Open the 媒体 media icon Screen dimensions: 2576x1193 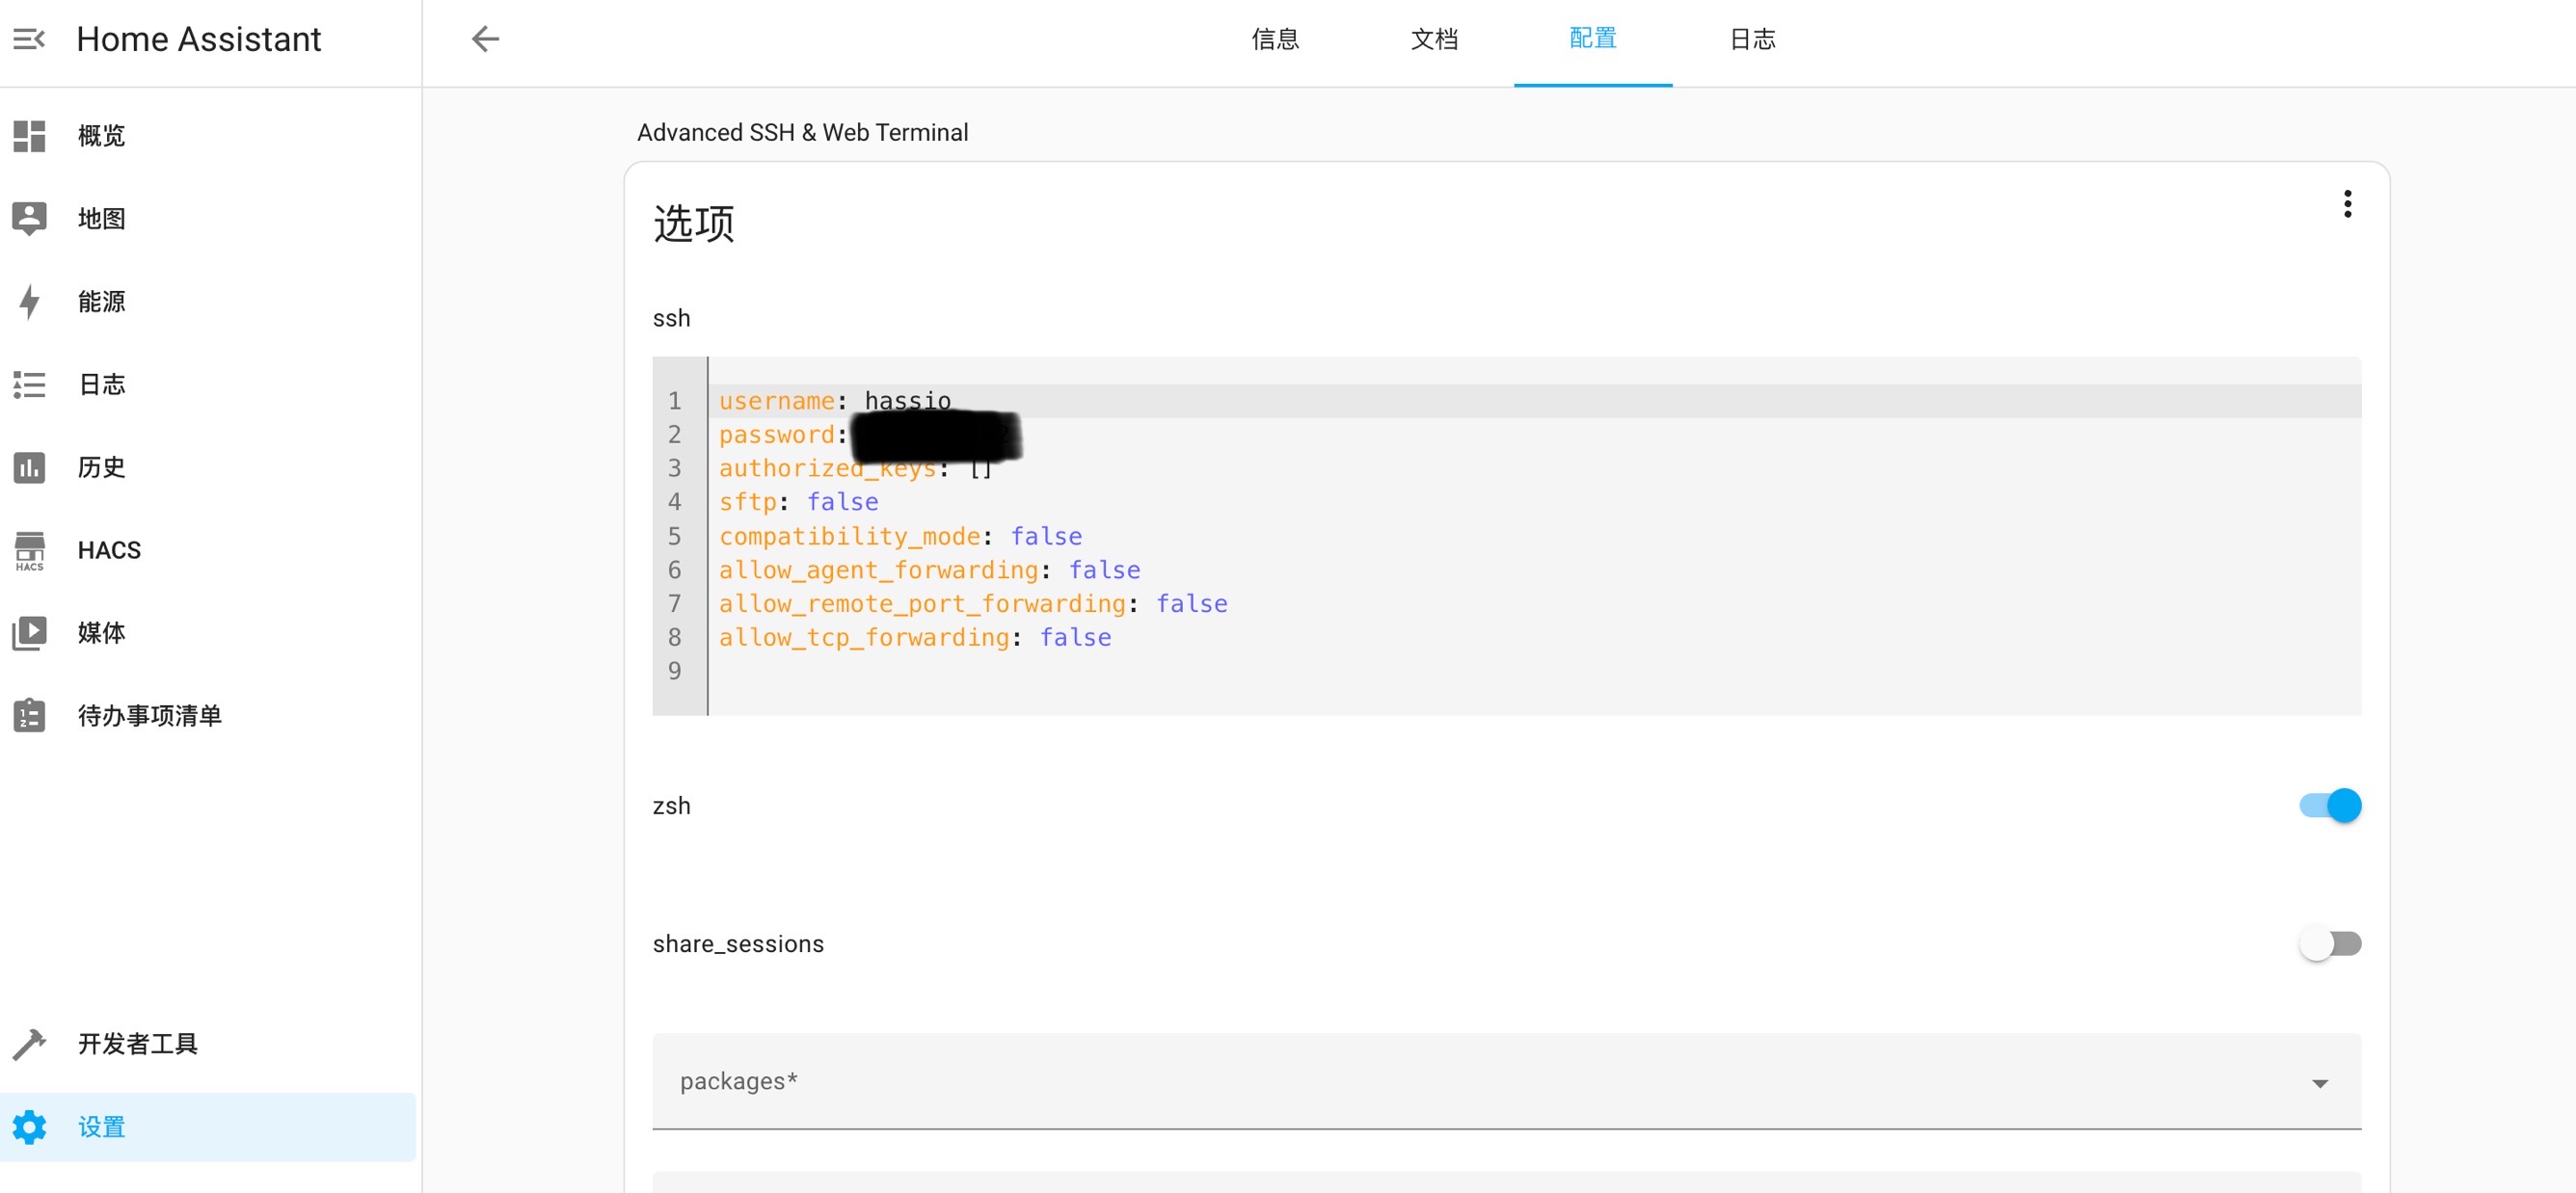(x=29, y=633)
